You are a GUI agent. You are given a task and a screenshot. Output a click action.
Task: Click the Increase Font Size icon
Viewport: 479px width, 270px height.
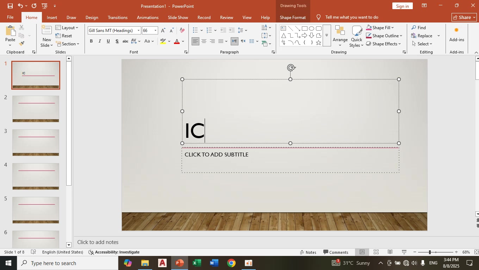(x=163, y=31)
